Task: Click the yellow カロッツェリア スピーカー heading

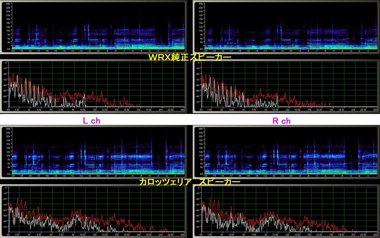Action: coord(190,182)
